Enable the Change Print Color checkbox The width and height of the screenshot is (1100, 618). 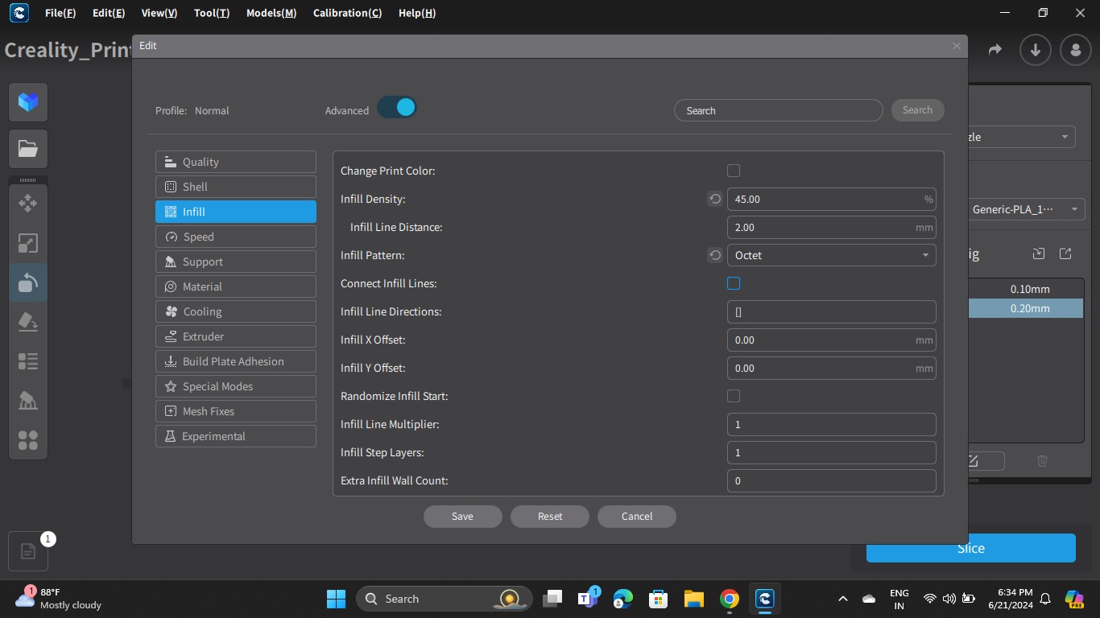[x=734, y=171]
